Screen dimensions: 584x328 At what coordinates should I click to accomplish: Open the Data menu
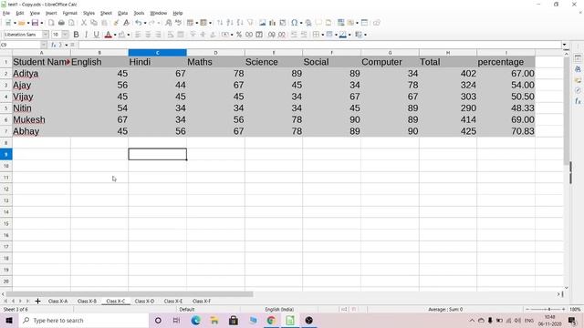(x=122, y=13)
